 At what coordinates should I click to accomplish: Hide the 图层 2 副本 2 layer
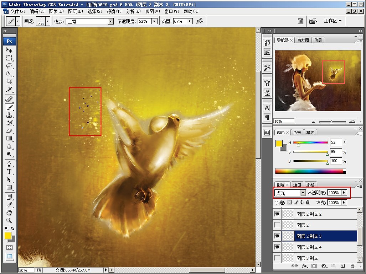coord(277,214)
